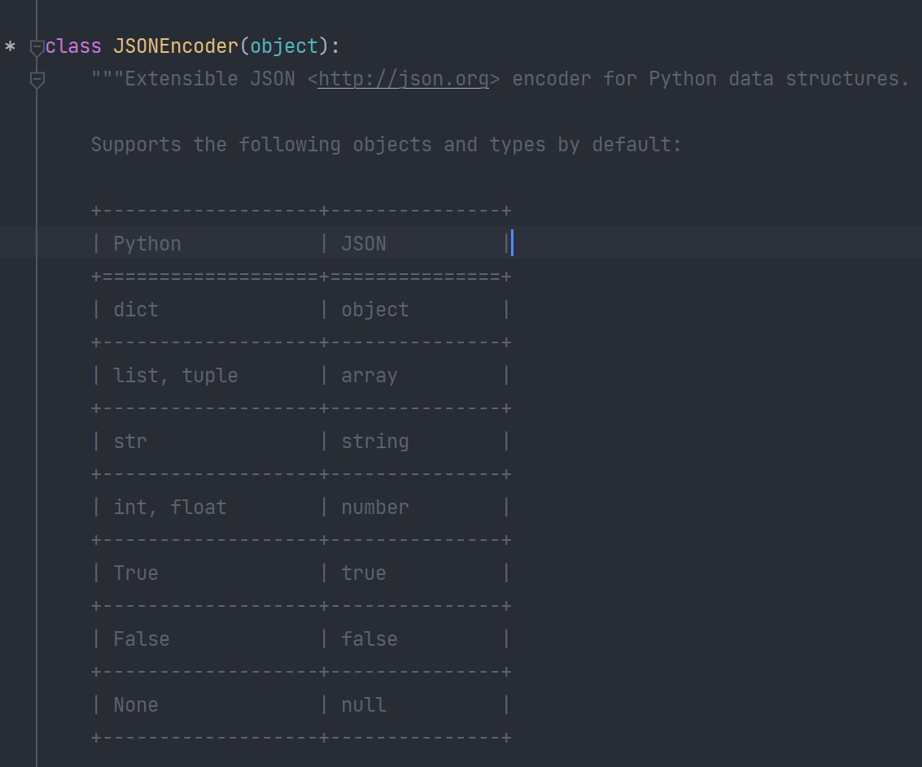Click the 'Python' table header text
The height and width of the screenshot is (767, 922).
[147, 244]
